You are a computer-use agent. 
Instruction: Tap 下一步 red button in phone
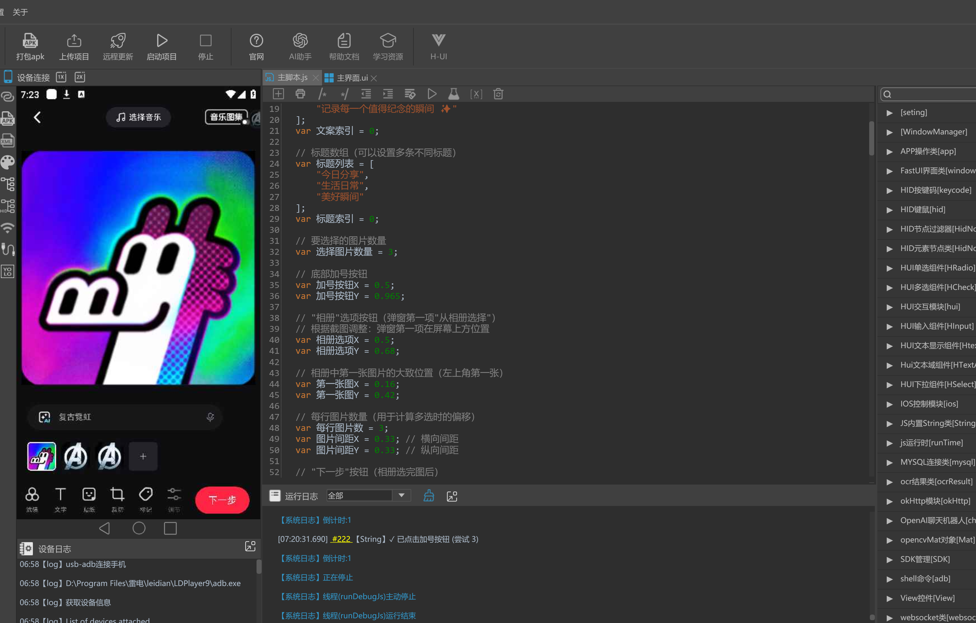222,500
